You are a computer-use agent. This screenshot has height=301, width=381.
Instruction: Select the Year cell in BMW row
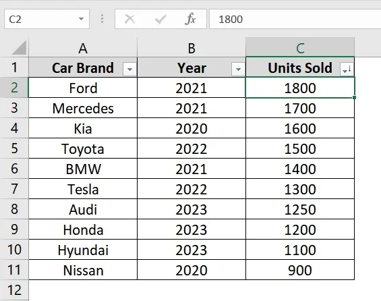pyautogui.click(x=192, y=169)
